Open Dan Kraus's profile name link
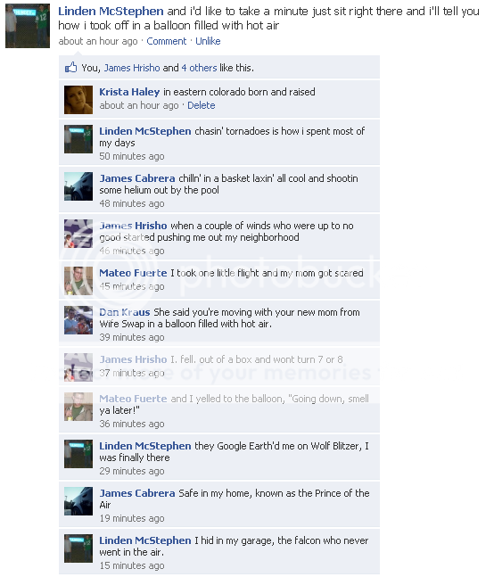 click(x=125, y=312)
